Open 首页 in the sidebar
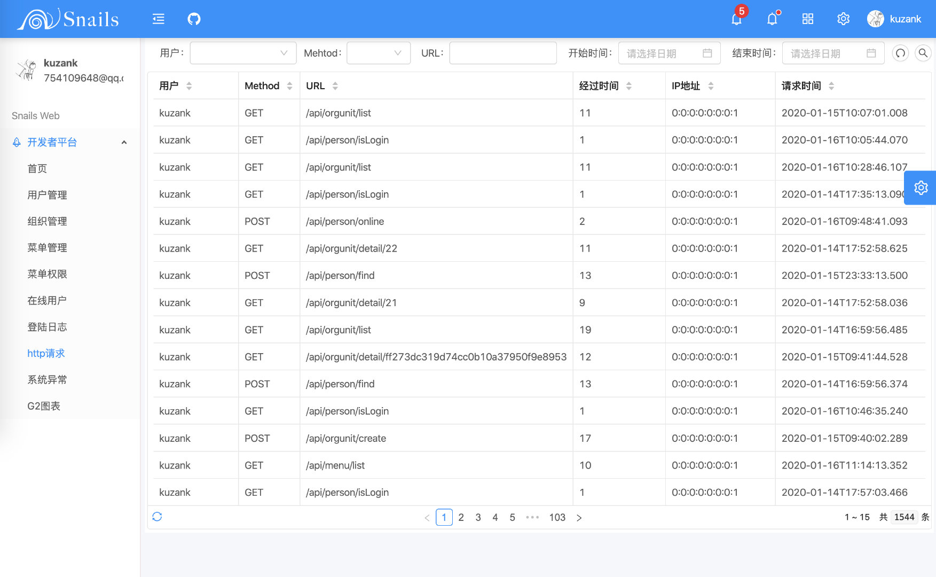Screen dimensions: 936x577 [x=37, y=169]
